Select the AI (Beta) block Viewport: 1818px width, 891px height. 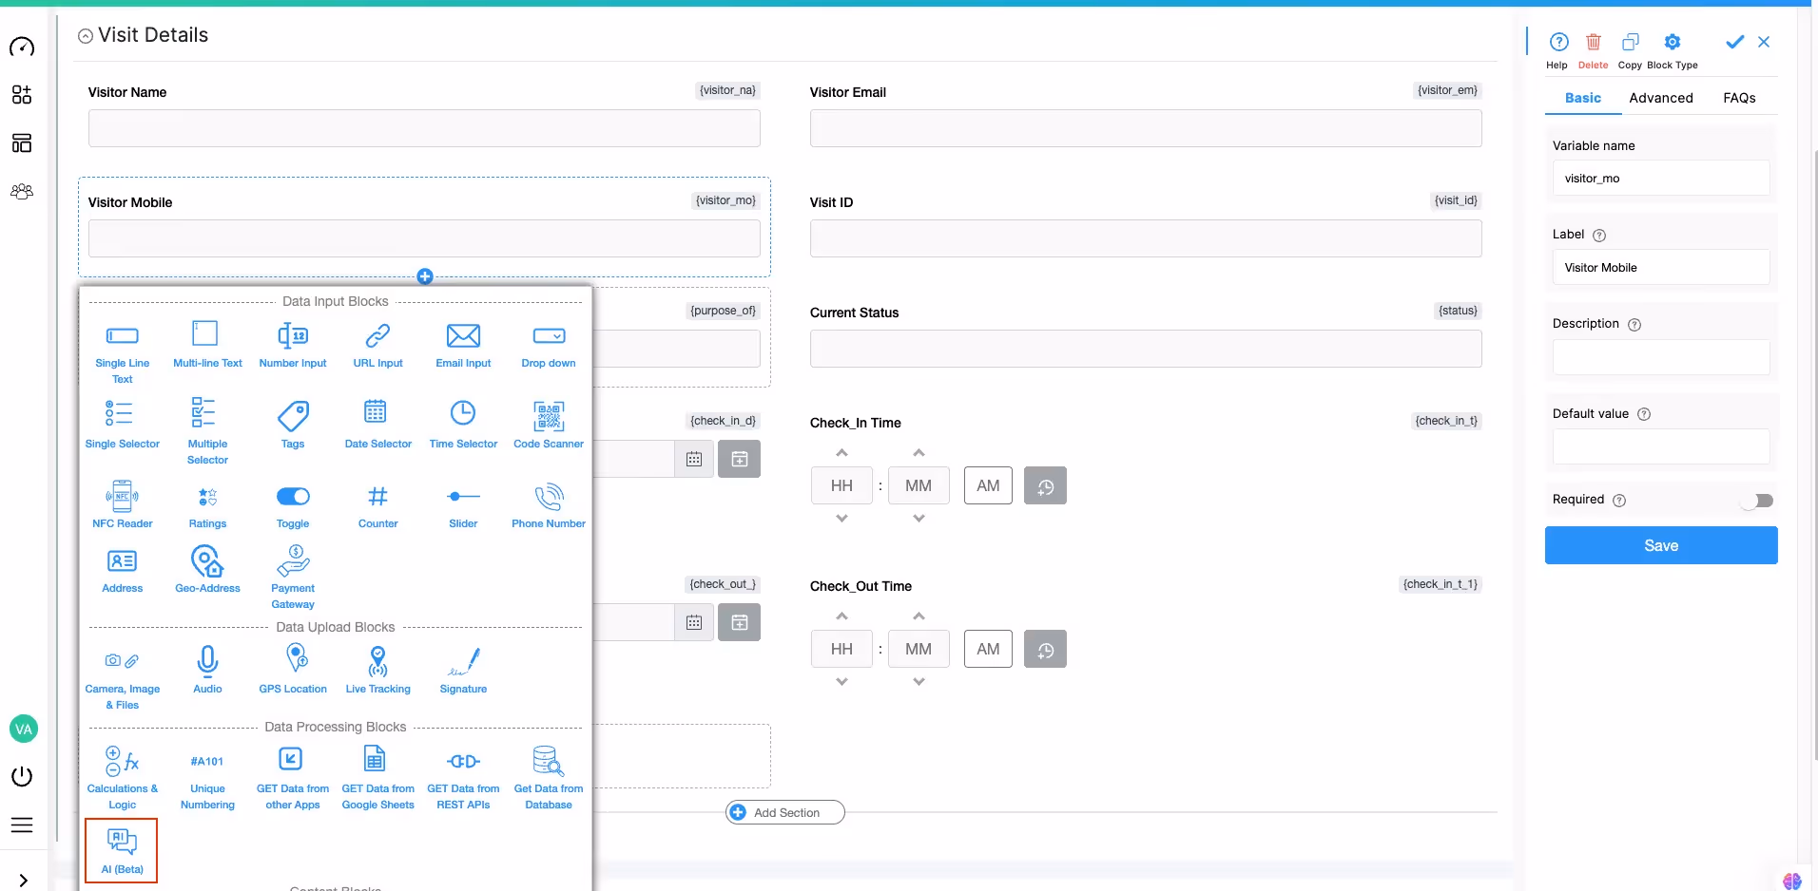(x=121, y=849)
